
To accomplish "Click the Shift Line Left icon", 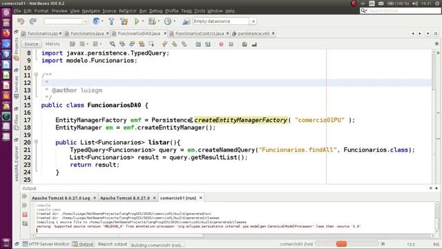I will pos(198,44).
